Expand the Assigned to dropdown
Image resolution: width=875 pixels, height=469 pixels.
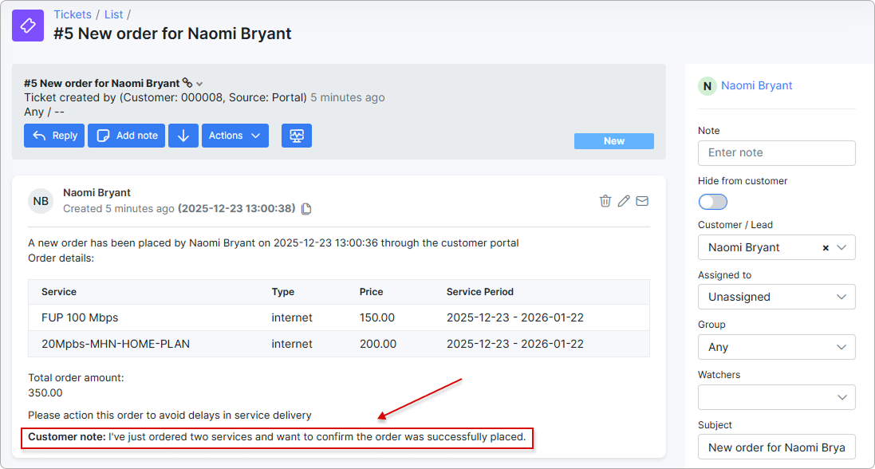tap(776, 297)
